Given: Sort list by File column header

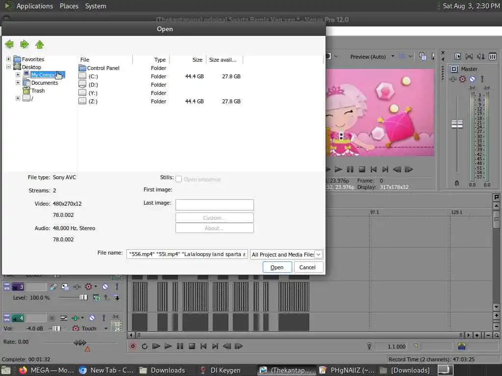Looking at the screenshot, I should [x=105, y=60].
